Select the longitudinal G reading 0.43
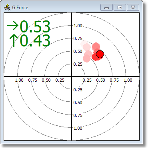 (x=35, y=40)
